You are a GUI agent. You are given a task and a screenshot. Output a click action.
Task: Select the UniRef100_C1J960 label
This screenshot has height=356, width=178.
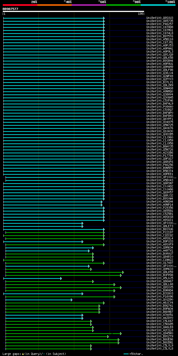coord(160,137)
